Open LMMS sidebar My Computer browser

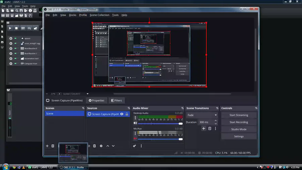2,47
